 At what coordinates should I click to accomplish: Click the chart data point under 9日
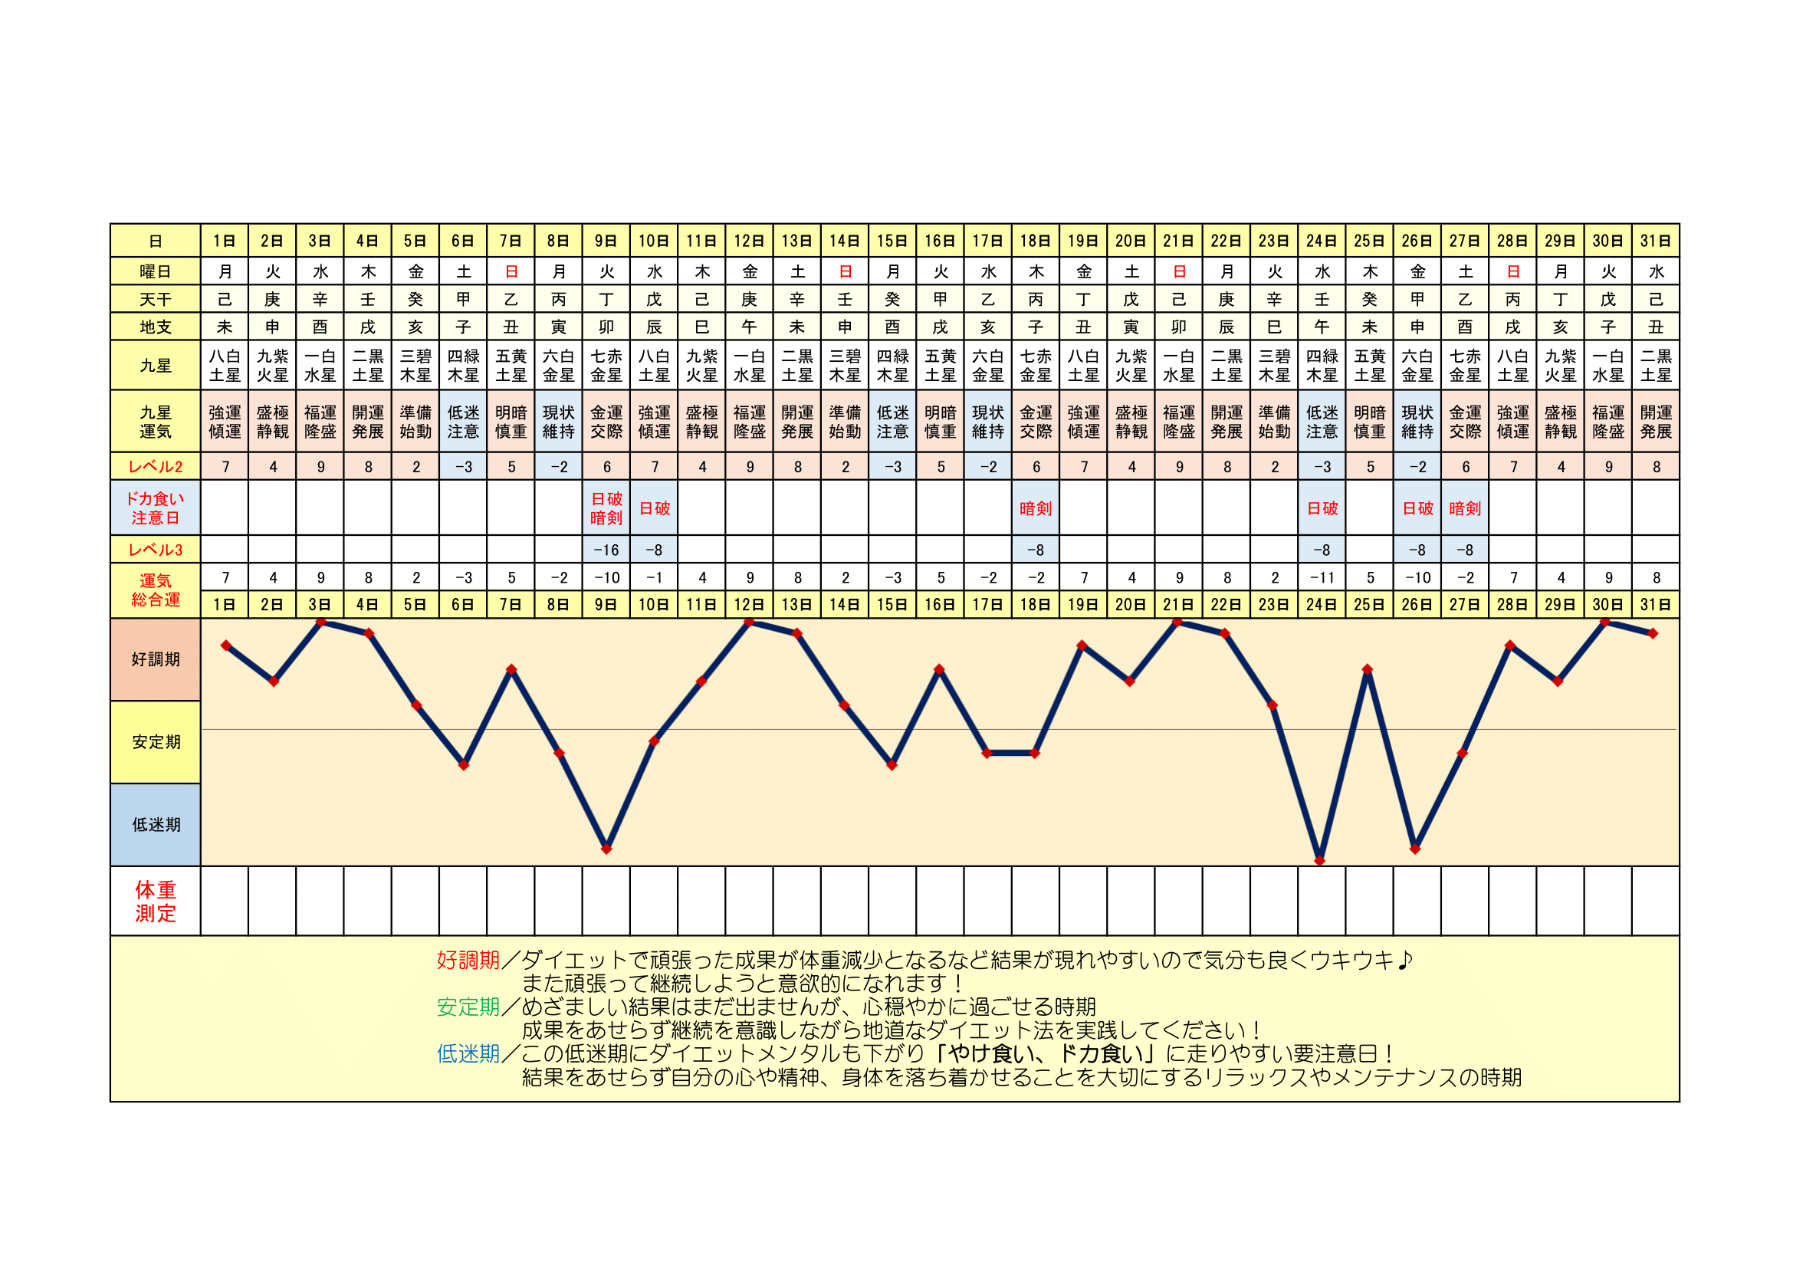(607, 849)
